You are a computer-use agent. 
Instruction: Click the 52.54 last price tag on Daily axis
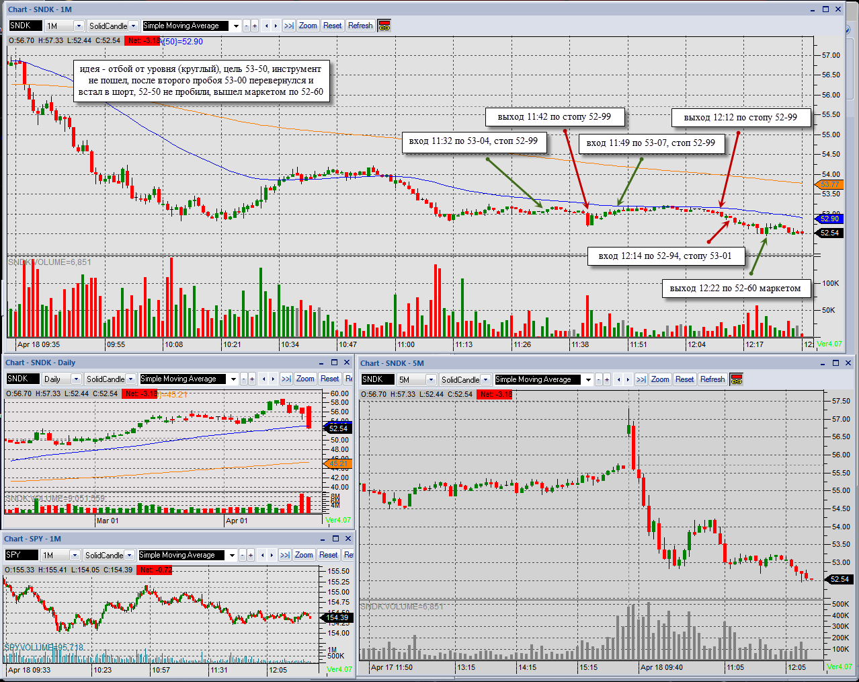[x=338, y=428]
